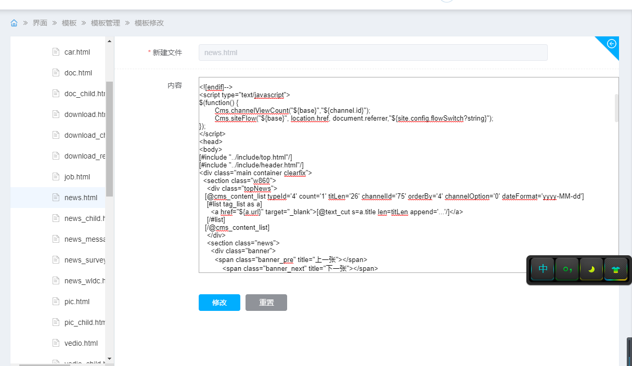
Task: Click the 内容 field label
Action: pos(175,85)
